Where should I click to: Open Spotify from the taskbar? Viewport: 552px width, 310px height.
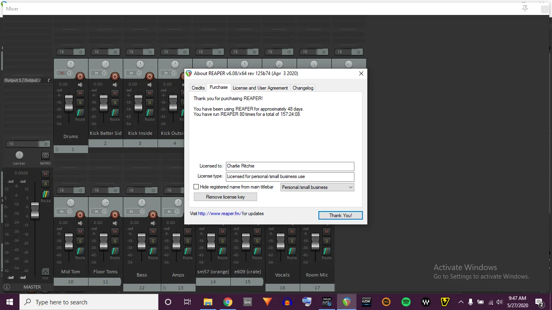point(406,302)
